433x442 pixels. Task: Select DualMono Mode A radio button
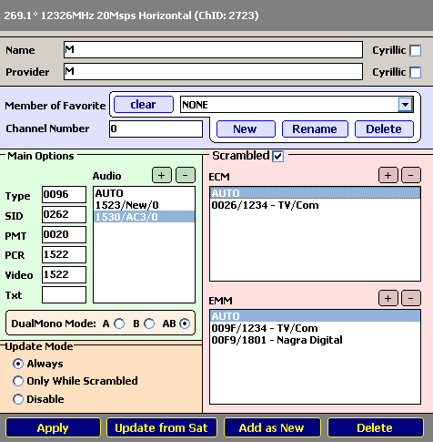119,324
